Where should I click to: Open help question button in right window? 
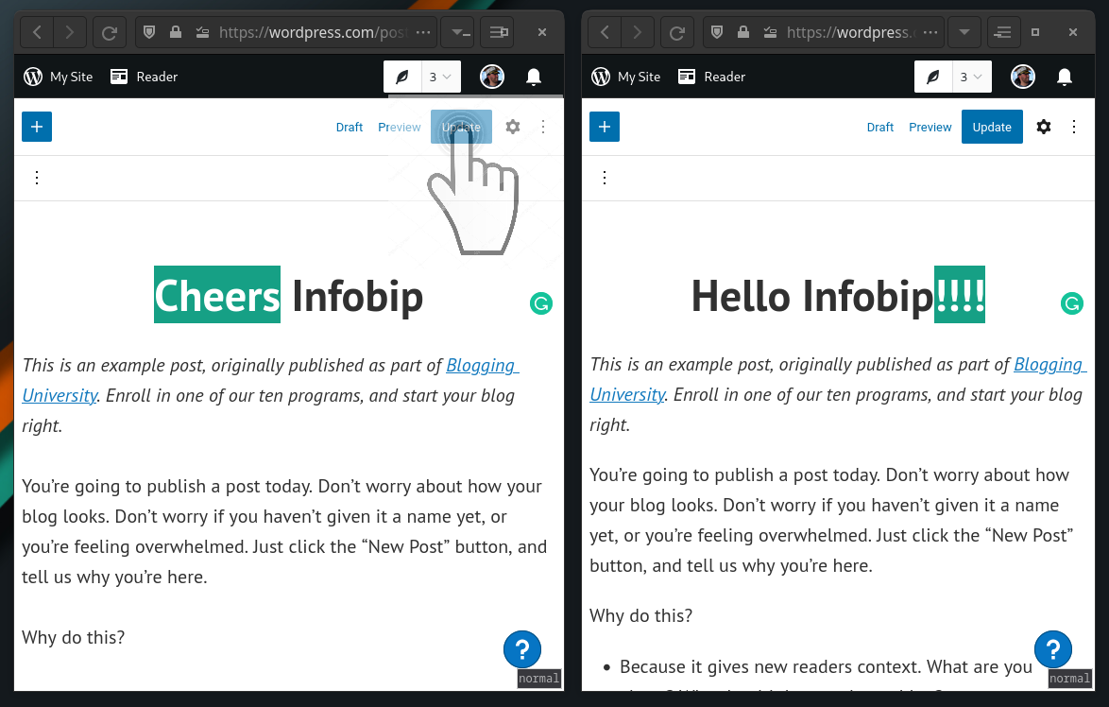coord(1053,649)
